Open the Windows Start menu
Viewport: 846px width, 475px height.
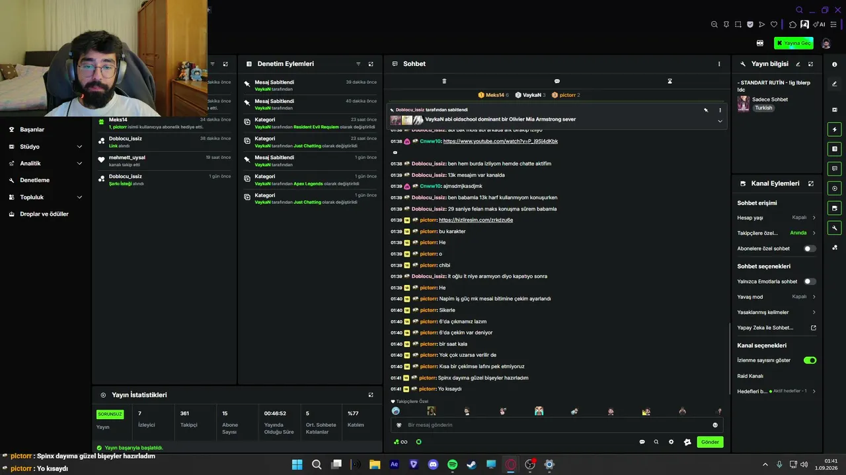point(297,464)
